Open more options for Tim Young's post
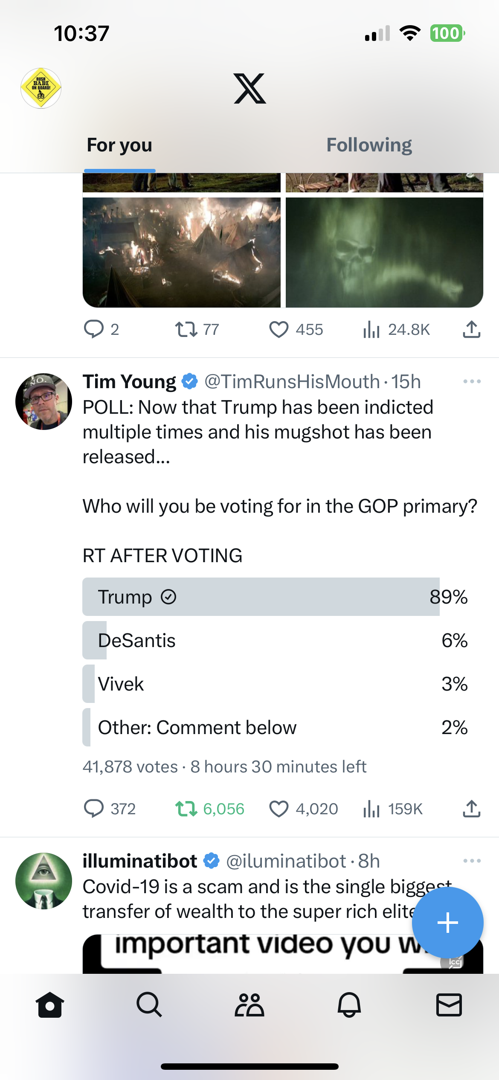Viewport: 499px width, 1080px height. tap(472, 381)
